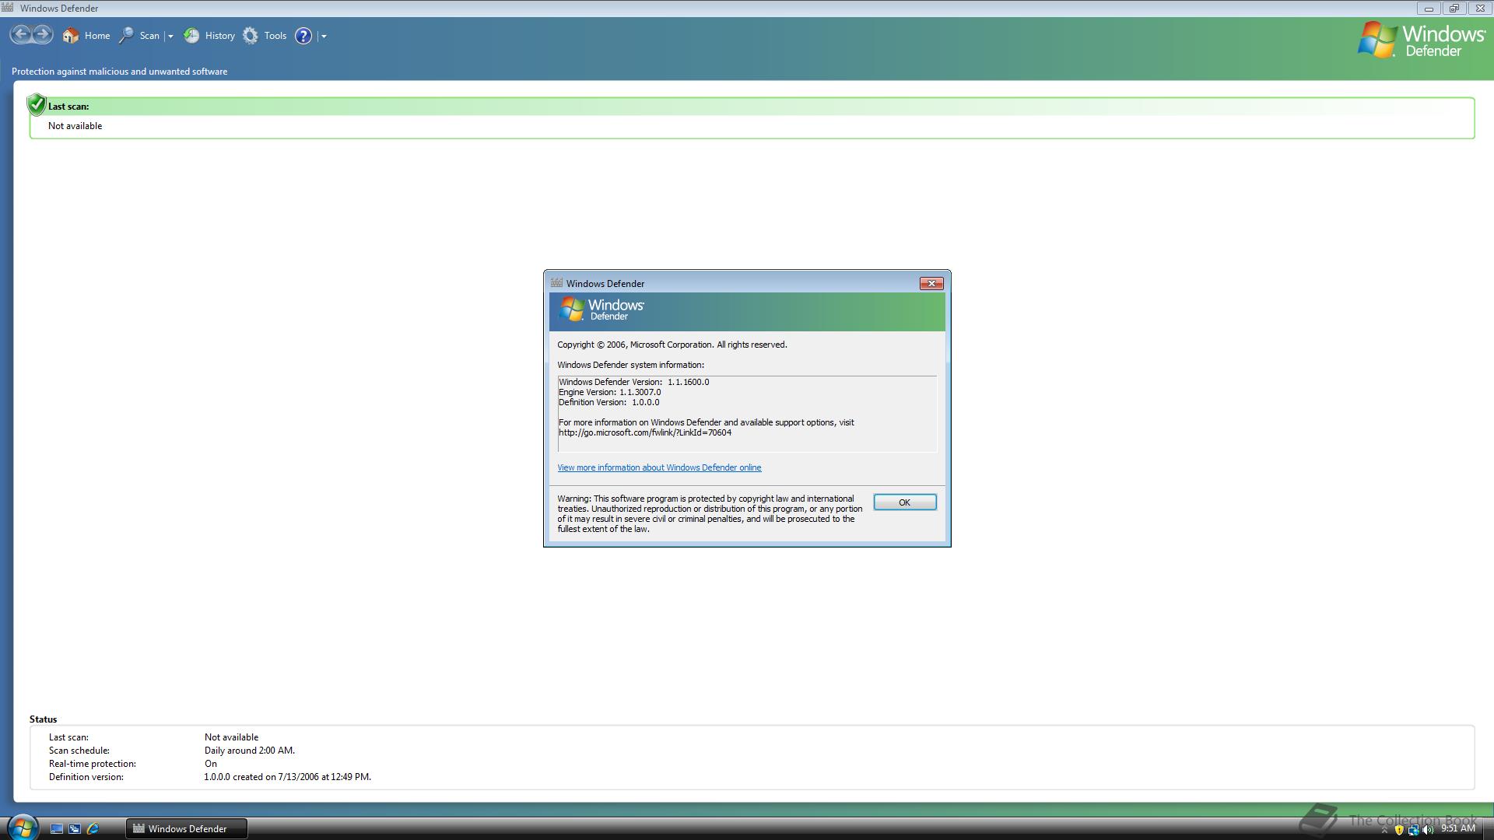
Task: Open History in the Defender toolbar
Action: (209, 36)
